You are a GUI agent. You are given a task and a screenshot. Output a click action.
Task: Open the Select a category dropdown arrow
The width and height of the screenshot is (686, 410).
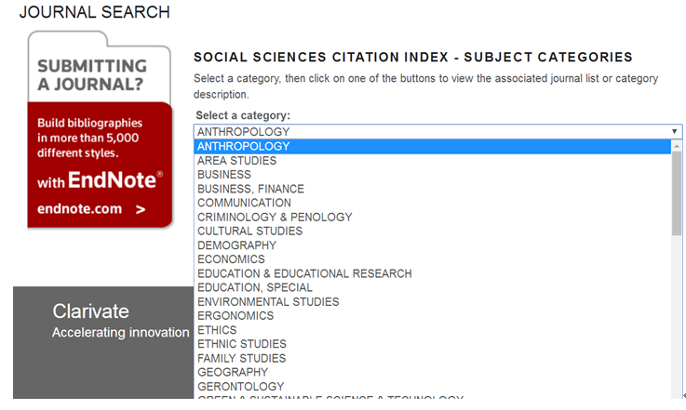674,132
